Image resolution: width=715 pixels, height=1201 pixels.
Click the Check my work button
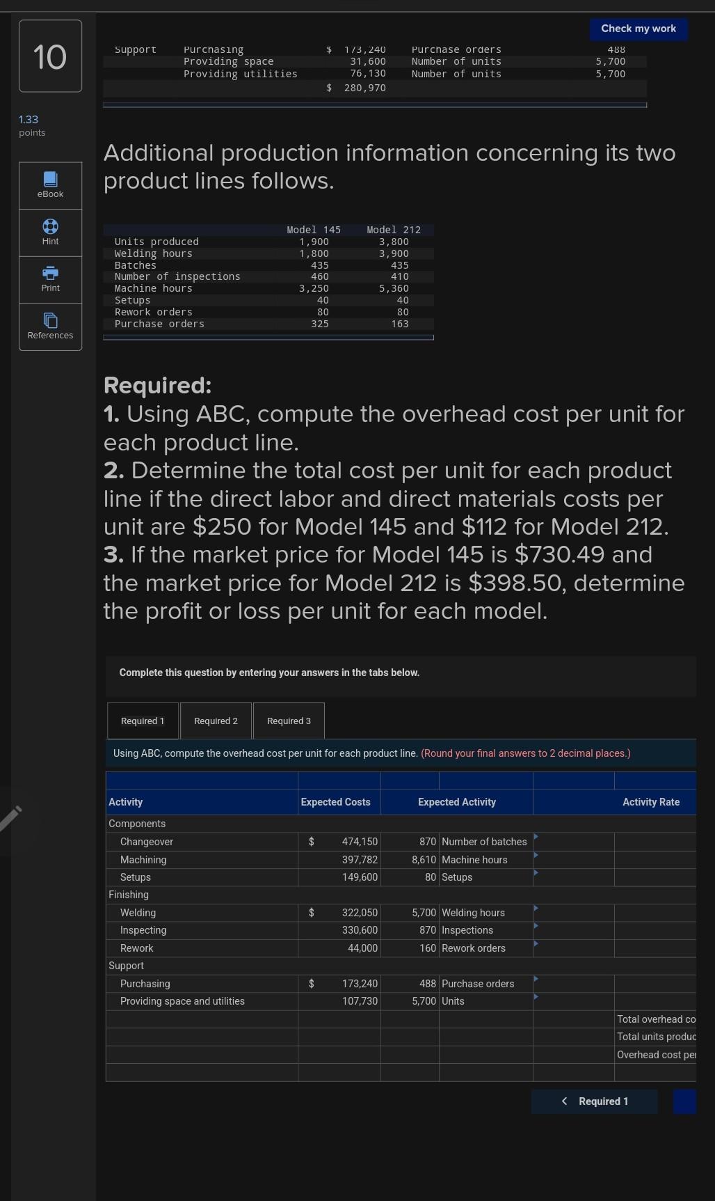638,29
